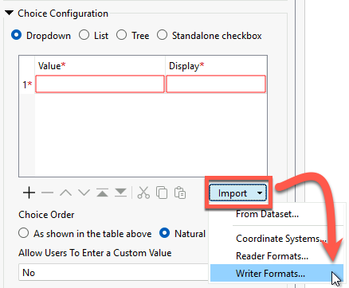Move the row to the bottom

(x=120, y=193)
